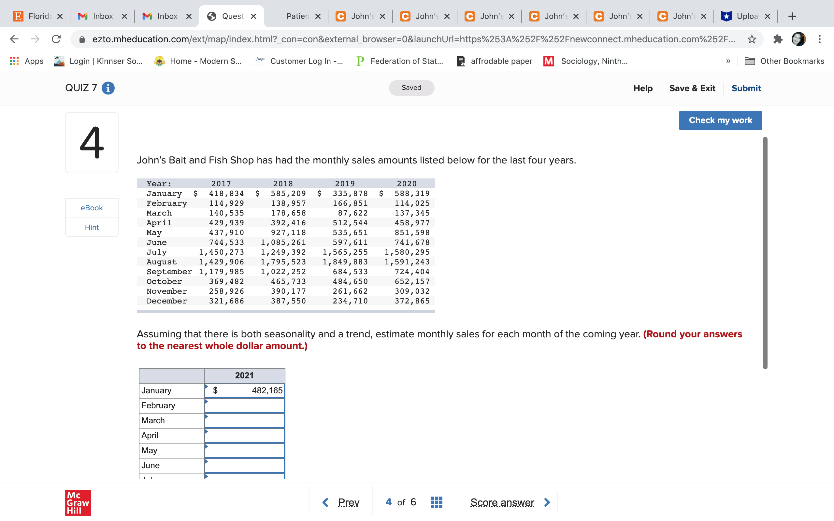The height and width of the screenshot is (521, 834).
Task: Open the eBook resource
Action: (92, 208)
